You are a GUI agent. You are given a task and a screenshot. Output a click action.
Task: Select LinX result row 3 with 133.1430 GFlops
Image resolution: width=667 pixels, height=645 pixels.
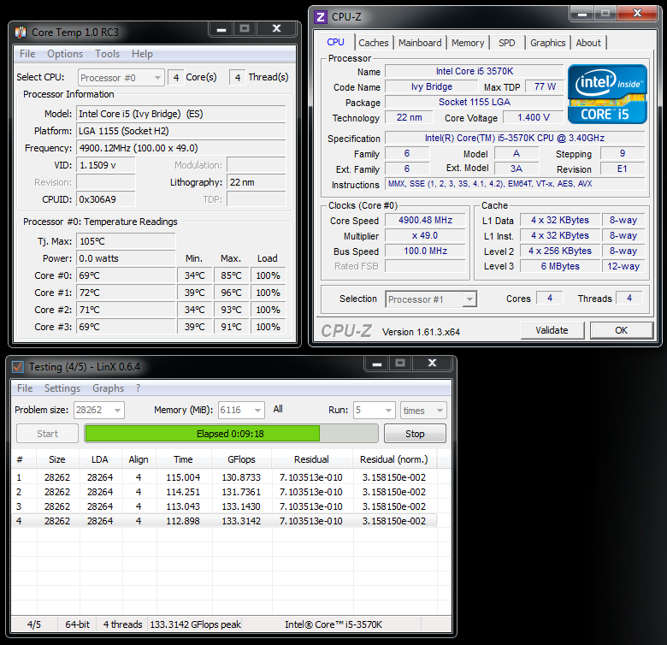pyautogui.click(x=224, y=506)
